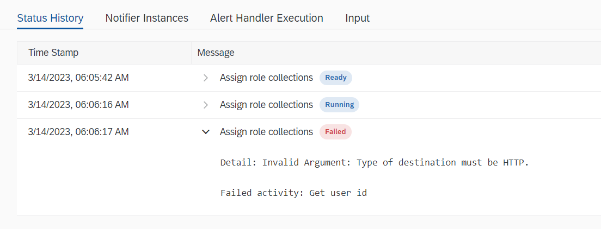Click the Assign role collections text beside Ready
Image resolution: width=601 pixels, height=229 pixels.
point(266,78)
